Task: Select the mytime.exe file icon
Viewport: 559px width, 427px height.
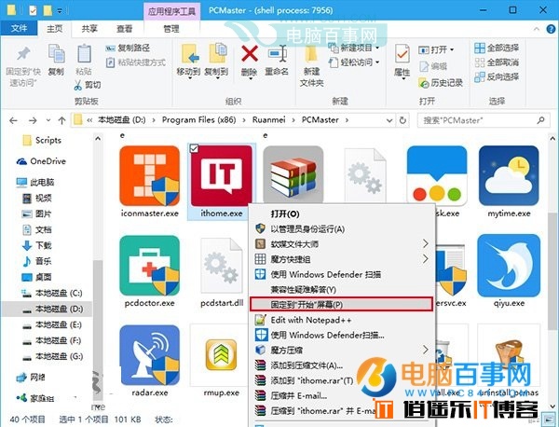Action: coord(509,175)
